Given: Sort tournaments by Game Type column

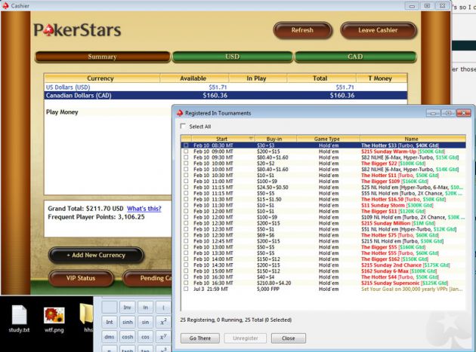Looking at the screenshot, I should coord(328,139).
